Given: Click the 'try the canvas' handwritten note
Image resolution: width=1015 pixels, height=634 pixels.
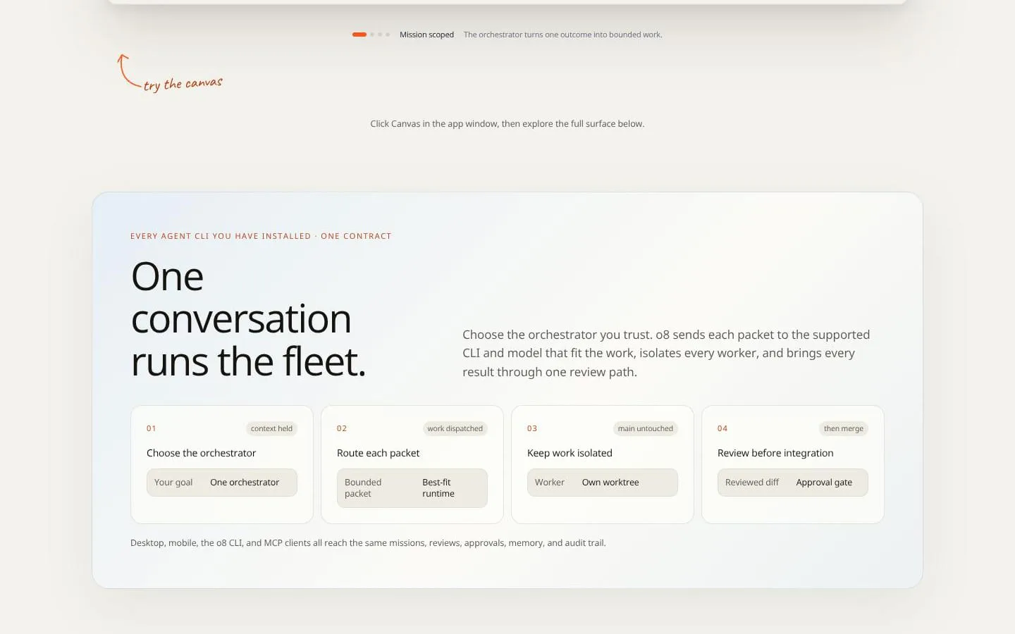Looking at the screenshot, I should [183, 84].
